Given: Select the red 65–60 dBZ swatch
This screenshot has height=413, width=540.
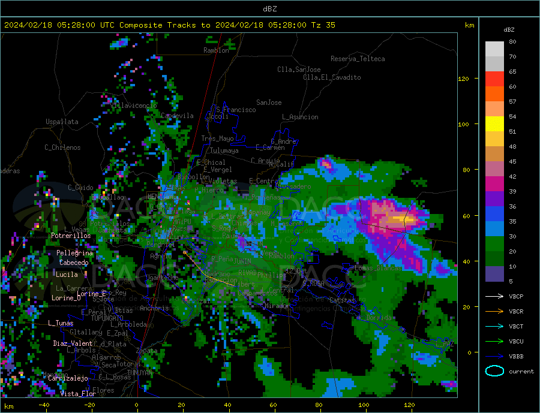Looking at the screenshot, I should click(x=494, y=79).
